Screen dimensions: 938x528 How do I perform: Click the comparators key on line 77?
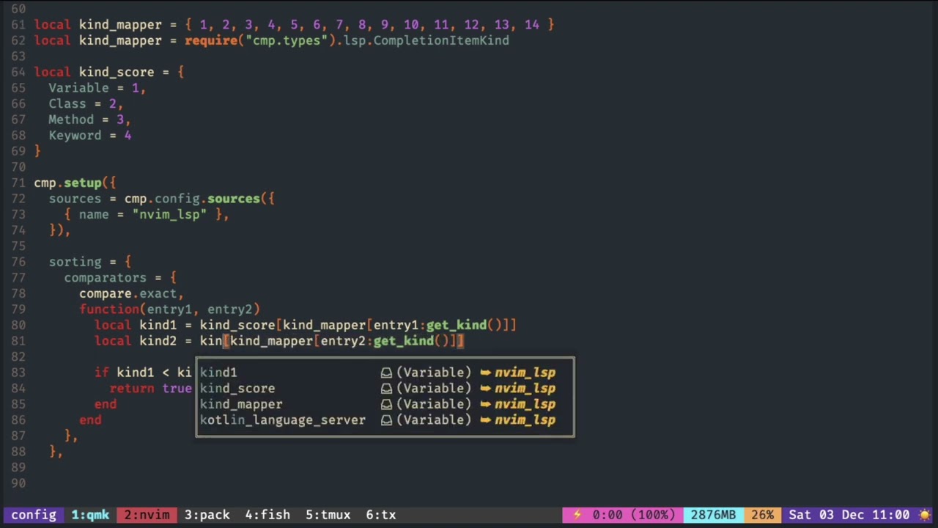pos(105,278)
